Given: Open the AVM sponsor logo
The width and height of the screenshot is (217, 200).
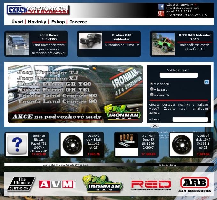Looking at the screenshot, I should (x=57, y=184).
